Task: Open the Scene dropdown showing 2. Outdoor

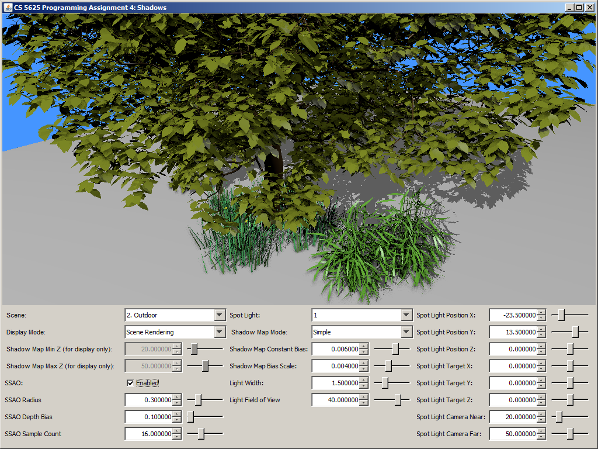Action: pyautogui.click(x=220, y=315)
